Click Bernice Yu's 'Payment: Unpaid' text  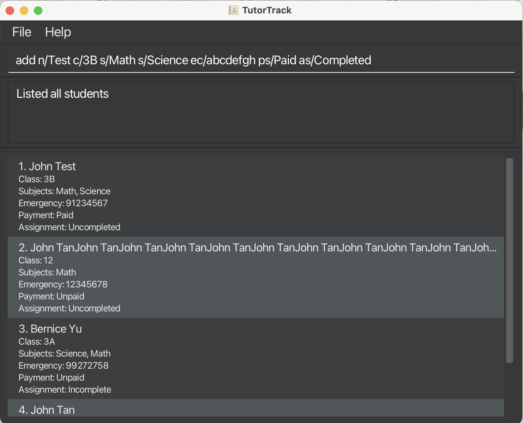(52, 377)
